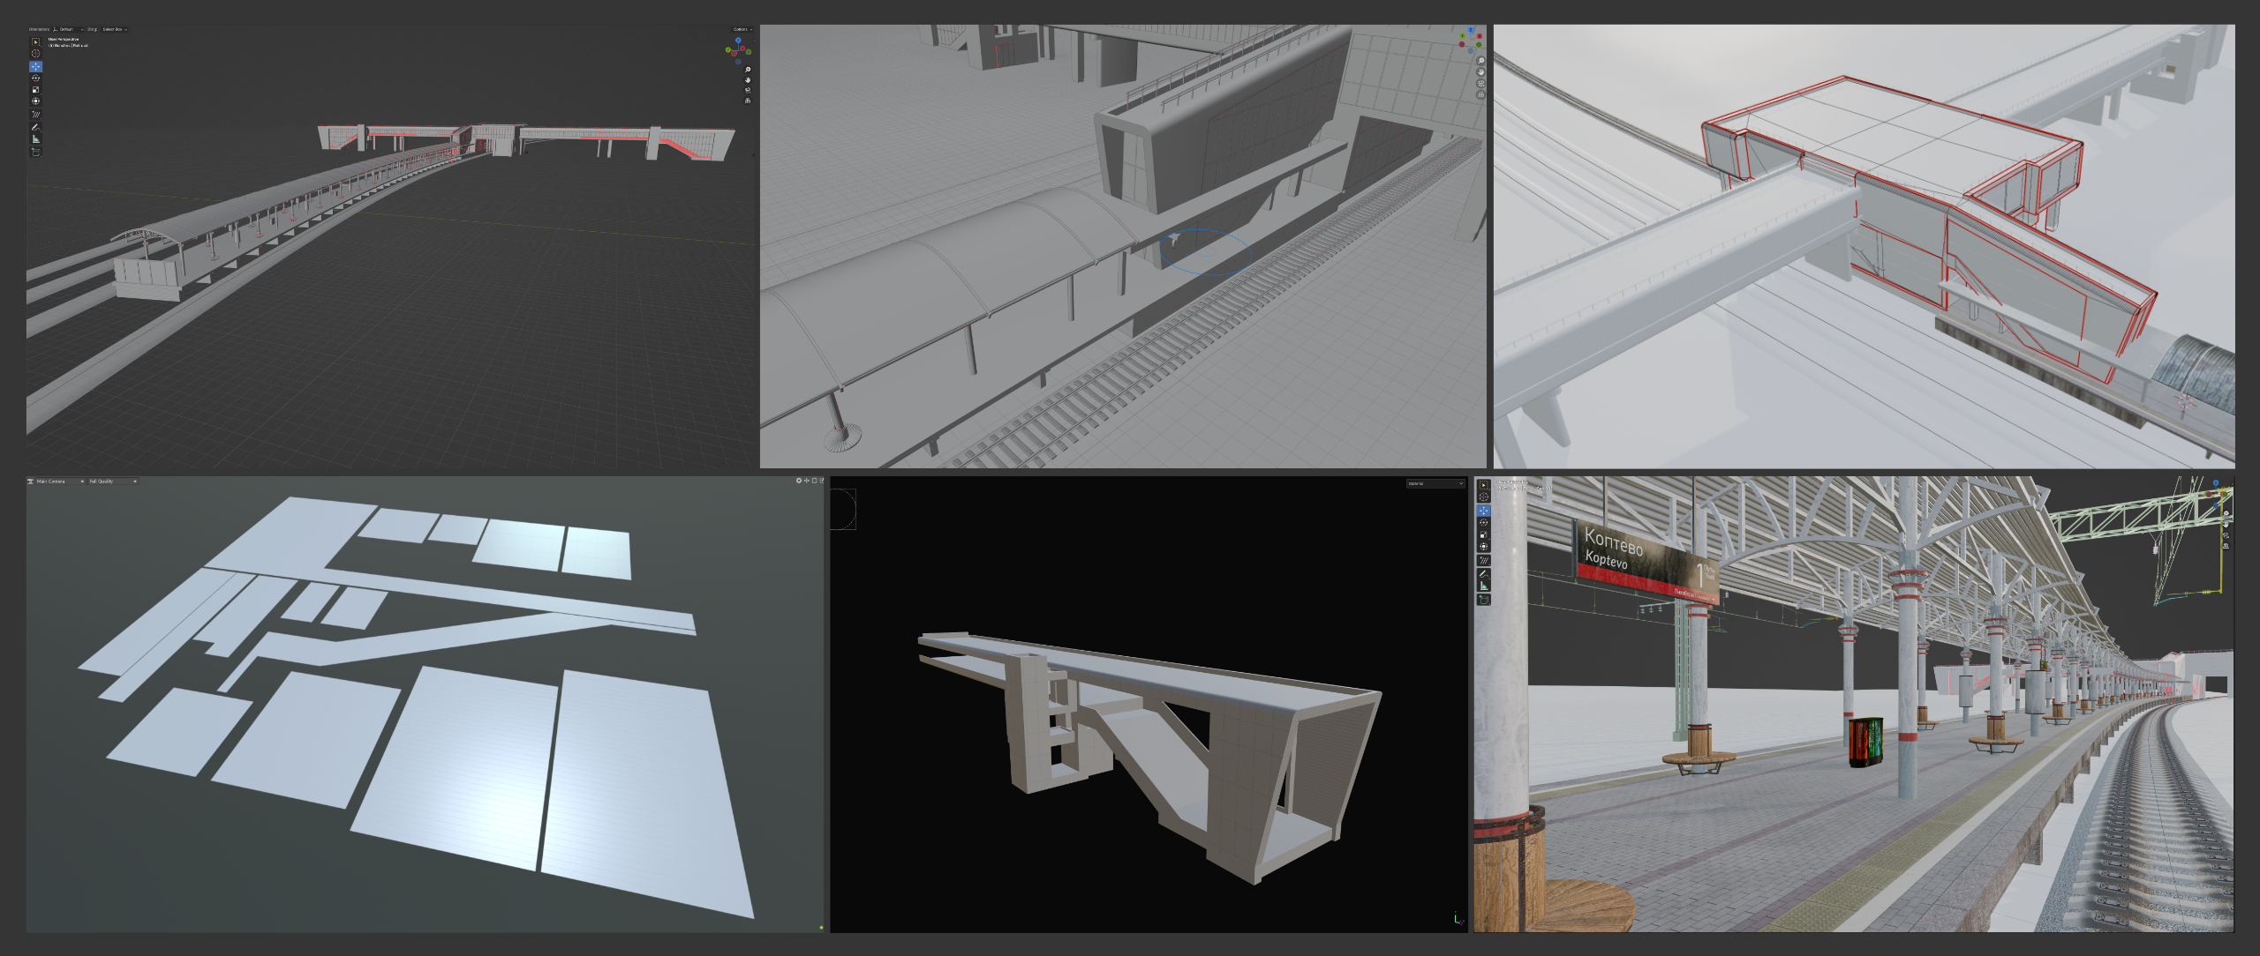Toggle camera view gizmo in top-left viewport

pyautogui.click(x=748, y=90)
